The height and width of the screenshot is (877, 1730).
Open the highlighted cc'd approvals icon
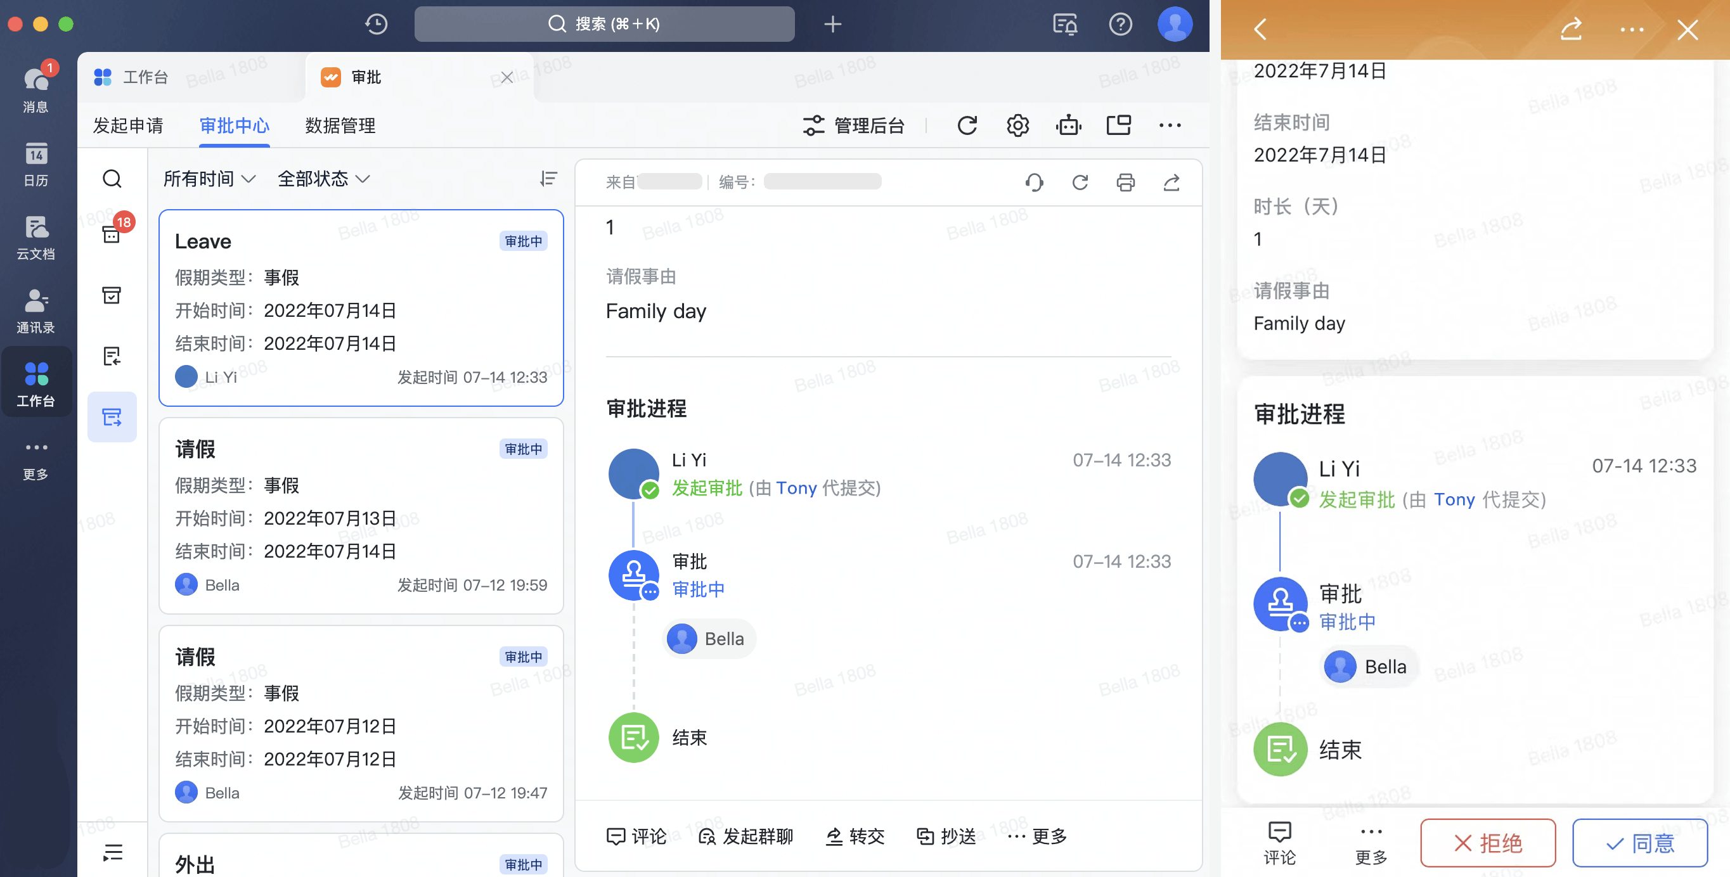click(112, 416)
